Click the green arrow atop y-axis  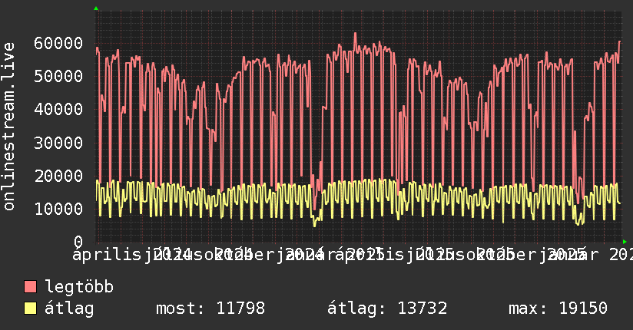pos(96,8)
